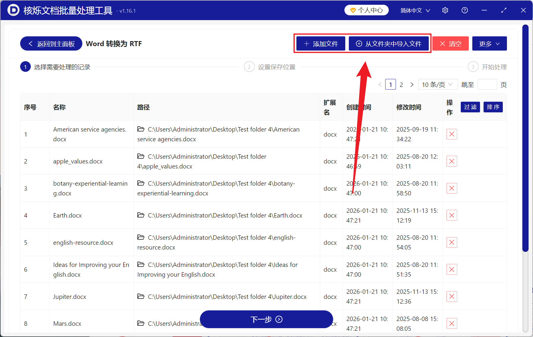Viewport: 533px width, 337px height.
Task: Remove apple_values.docx using its delete icon
Action: pos(452,161)
